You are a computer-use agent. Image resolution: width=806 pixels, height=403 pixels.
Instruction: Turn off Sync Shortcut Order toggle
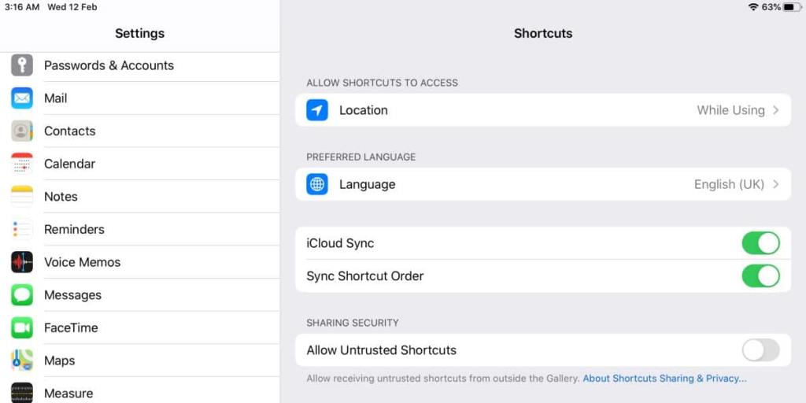(x=760, y=276)
